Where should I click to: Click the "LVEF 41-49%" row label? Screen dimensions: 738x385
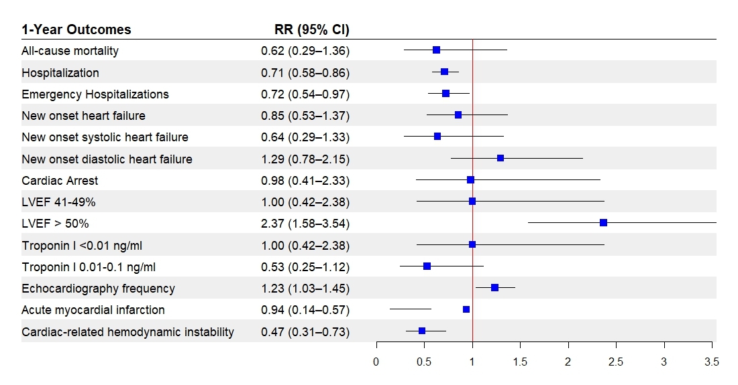(54, 202)
